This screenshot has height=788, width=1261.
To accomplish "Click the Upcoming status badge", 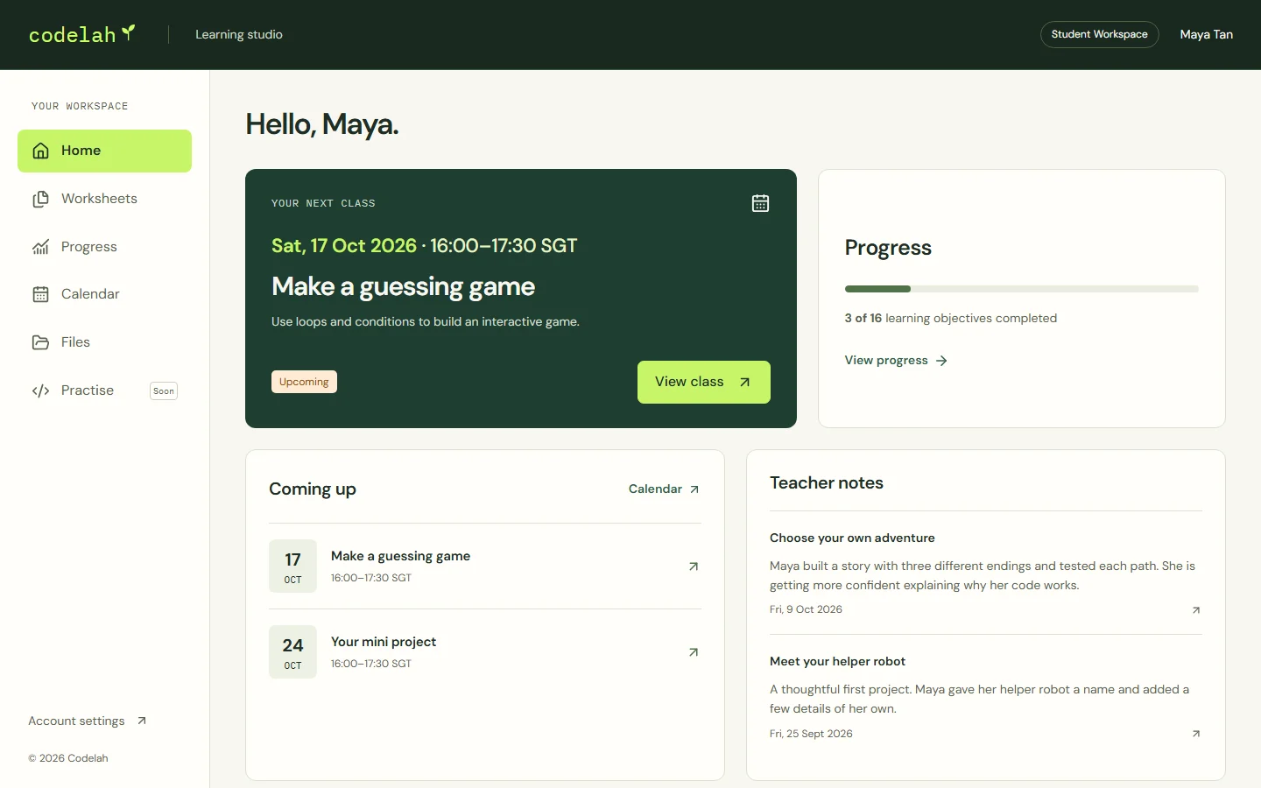I will pyautogui.click(x=304, y=382).
